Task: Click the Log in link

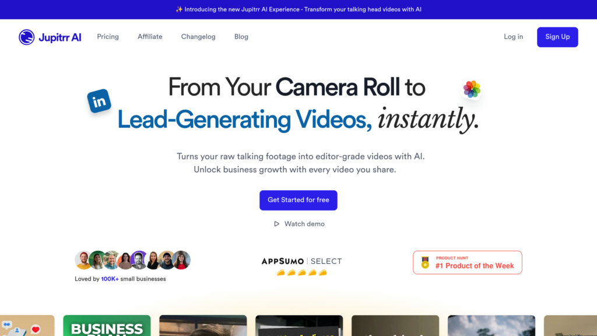Action: (513, 37)
